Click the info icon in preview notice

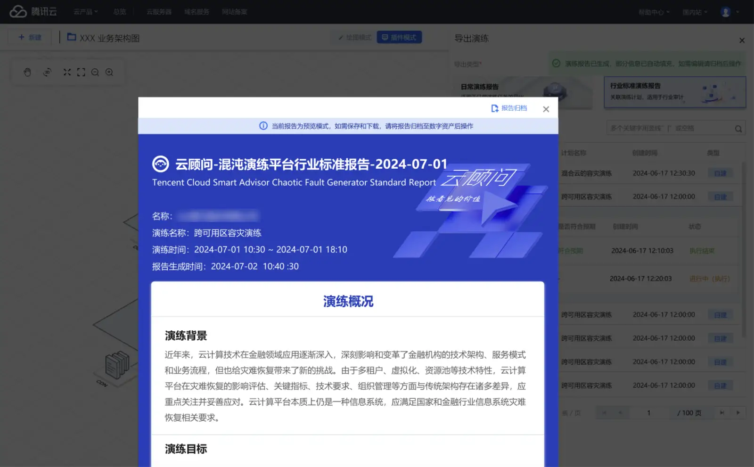pyautogui.click(x=263, y=126)
